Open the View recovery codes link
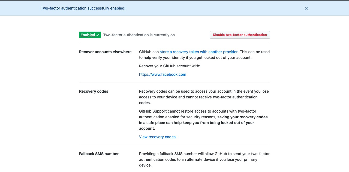Viewport: 349px width, 172px height. click(x=157, y=137)
